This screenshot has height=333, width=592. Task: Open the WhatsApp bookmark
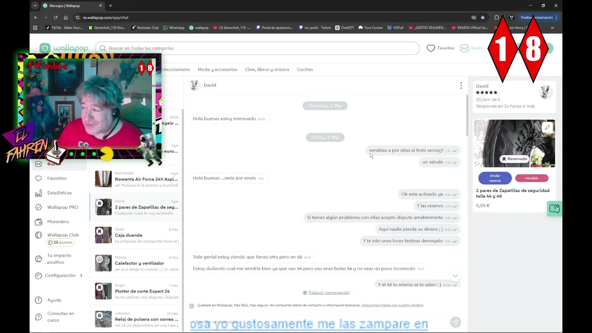click(x=174, y=28)
